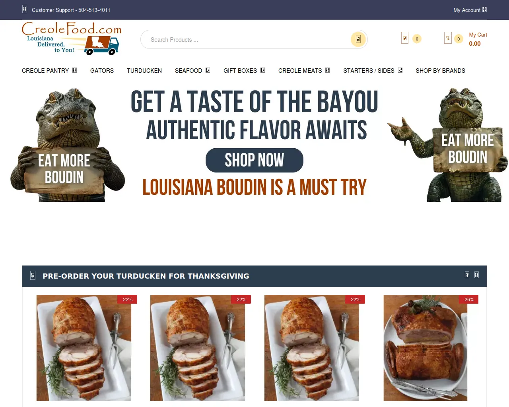Expand the Creole Meats menu arrow

pyautogui.click(x=328, y=70)
